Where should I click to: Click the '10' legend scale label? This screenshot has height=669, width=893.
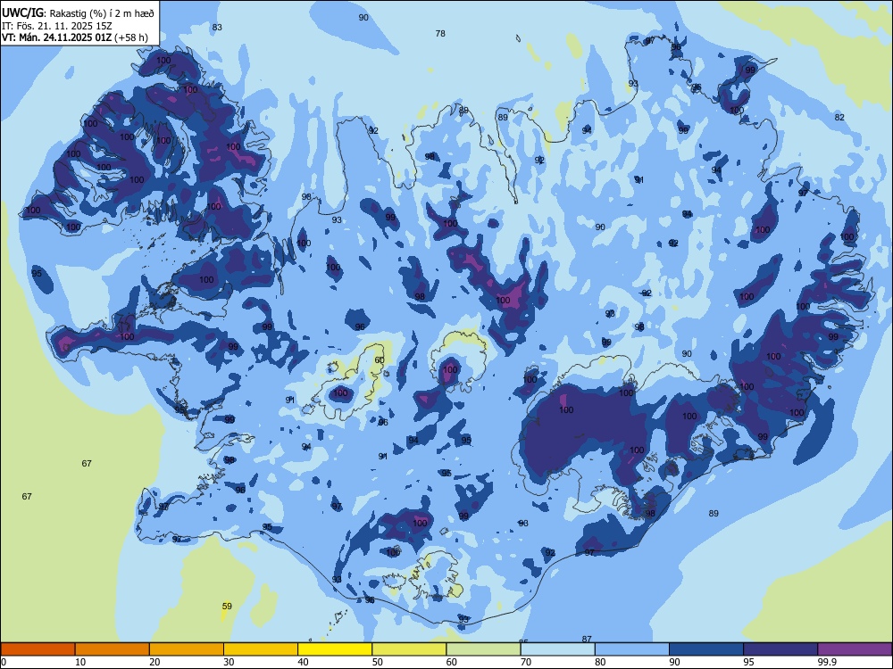click(80, 662)
